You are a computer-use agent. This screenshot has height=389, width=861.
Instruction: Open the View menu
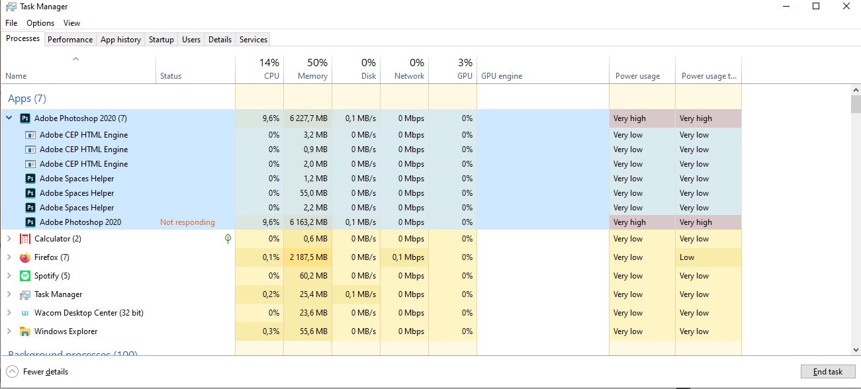coord(71,23)
